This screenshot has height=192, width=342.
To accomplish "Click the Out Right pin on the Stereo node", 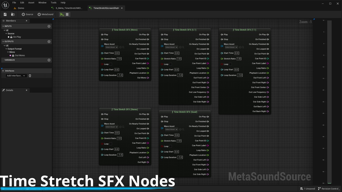I will point(148,162).
